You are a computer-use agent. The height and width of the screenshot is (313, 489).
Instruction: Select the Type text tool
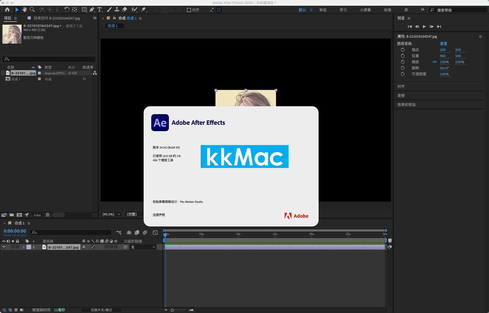pyautogui.click(x=100, y=10)
